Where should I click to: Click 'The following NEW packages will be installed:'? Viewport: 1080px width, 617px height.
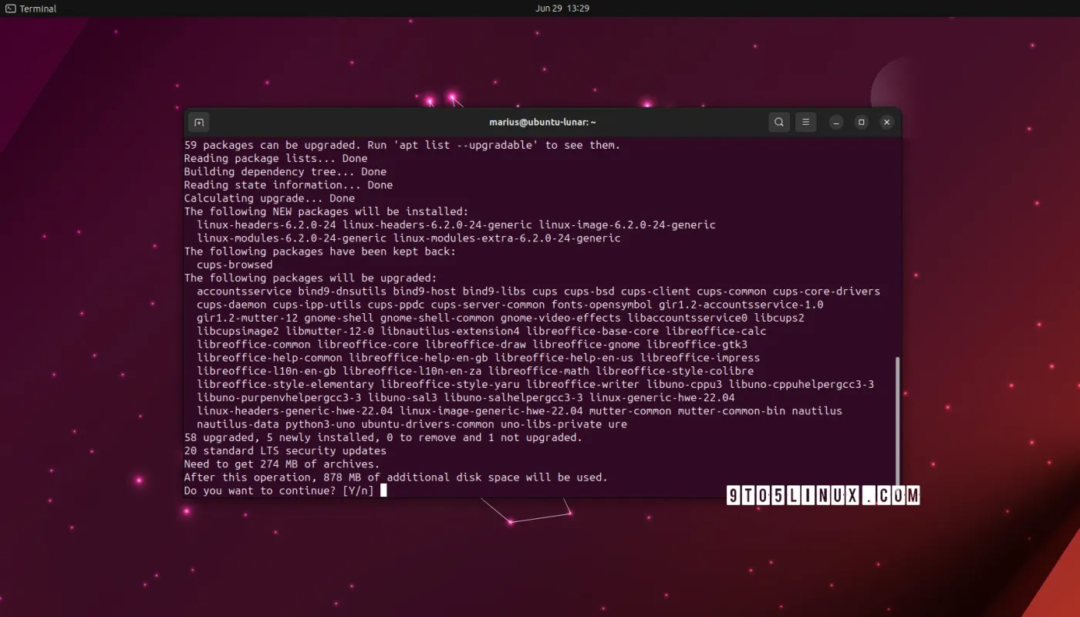point(326,211)
